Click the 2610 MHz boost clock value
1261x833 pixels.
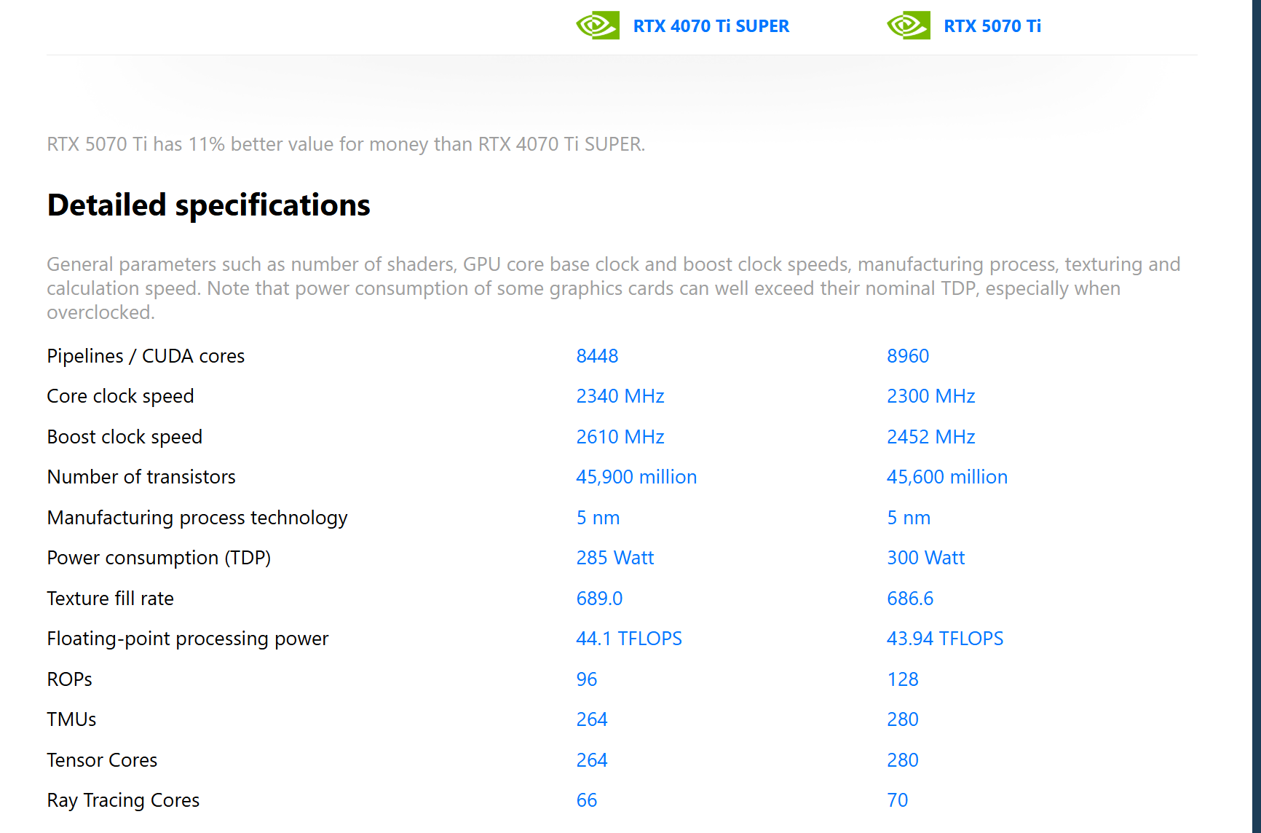click(620, 437)
